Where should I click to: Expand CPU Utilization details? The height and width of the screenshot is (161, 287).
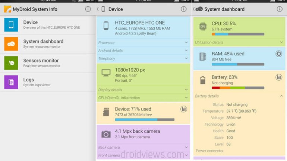239,42
